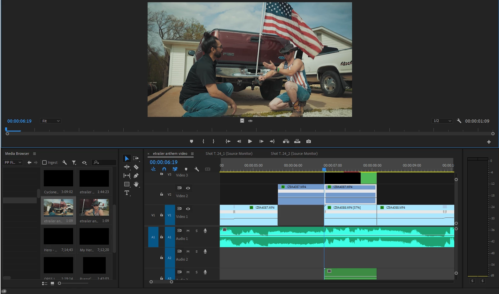Click the Drag Audio Only waveform icon
Screen dimensions: 499x294
click(x=250, y=121)
